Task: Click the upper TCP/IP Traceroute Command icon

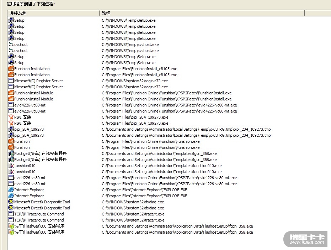Action: tap(11, 214)
